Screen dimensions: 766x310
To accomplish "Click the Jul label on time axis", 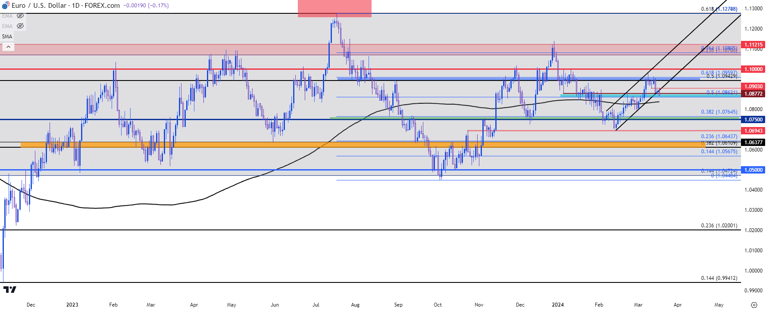I will 316,305.
